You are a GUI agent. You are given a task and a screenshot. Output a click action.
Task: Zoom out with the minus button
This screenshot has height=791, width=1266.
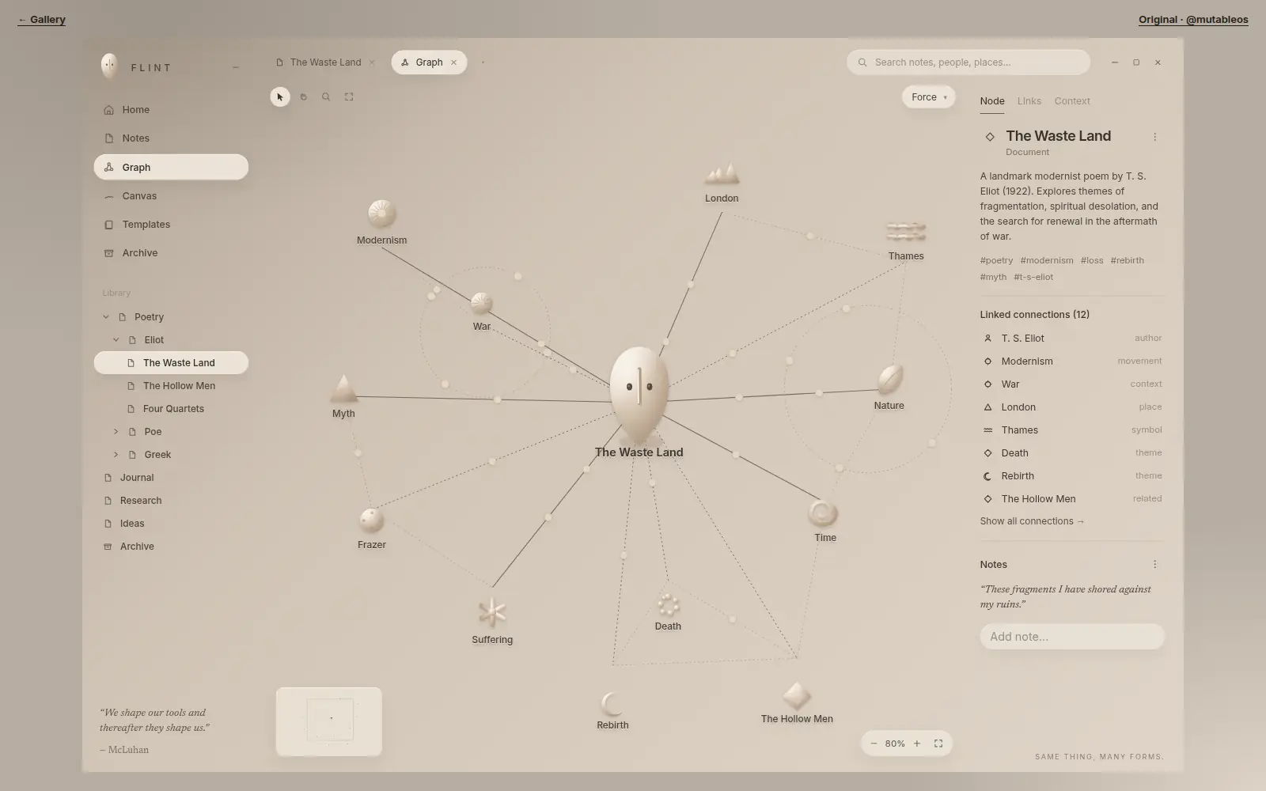point(874,744)
